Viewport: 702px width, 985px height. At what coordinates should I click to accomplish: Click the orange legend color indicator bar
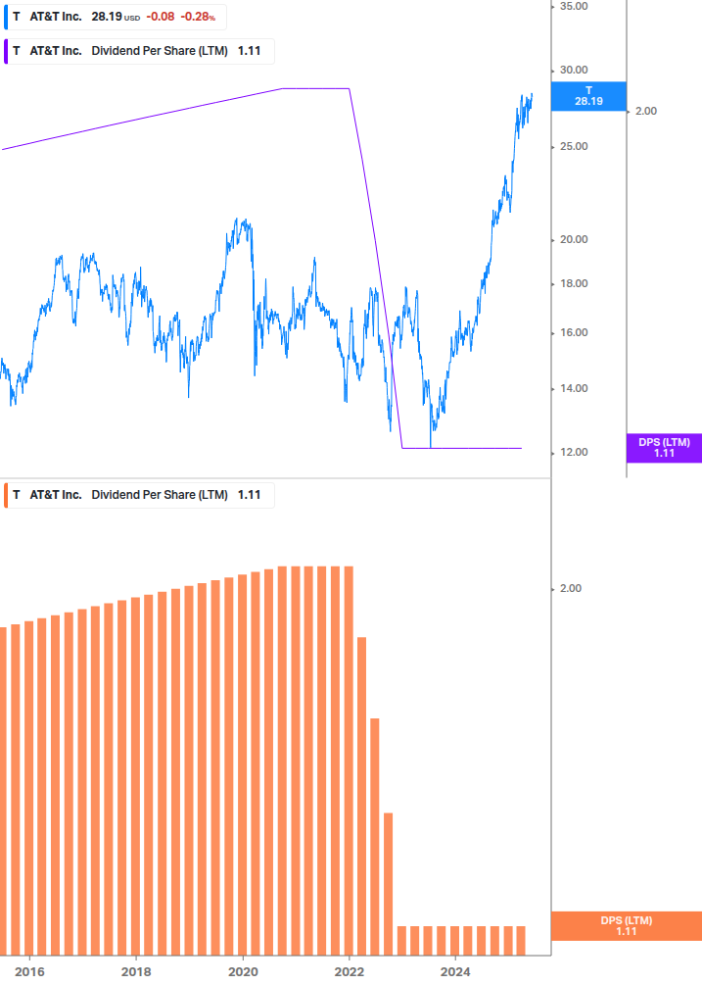click(x=6, y=495)
